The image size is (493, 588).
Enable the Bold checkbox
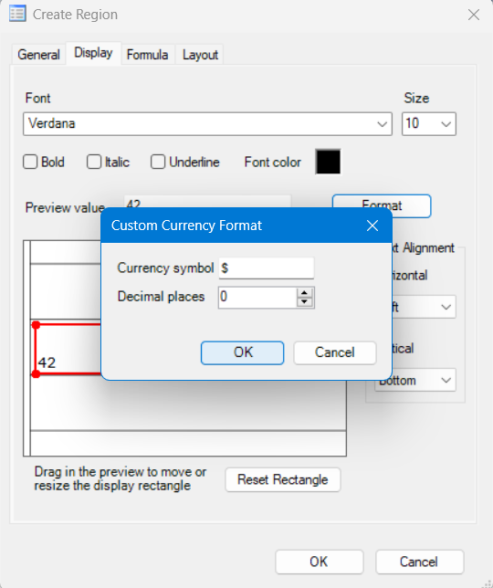point(30,162)
